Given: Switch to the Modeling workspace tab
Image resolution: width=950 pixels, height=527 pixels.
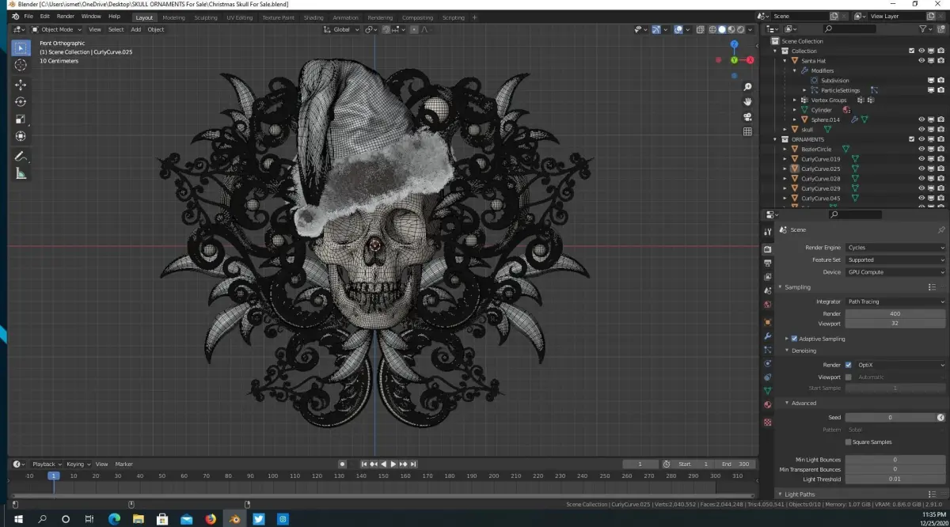Looking at the screenshot, I should [x=173, y=17].
